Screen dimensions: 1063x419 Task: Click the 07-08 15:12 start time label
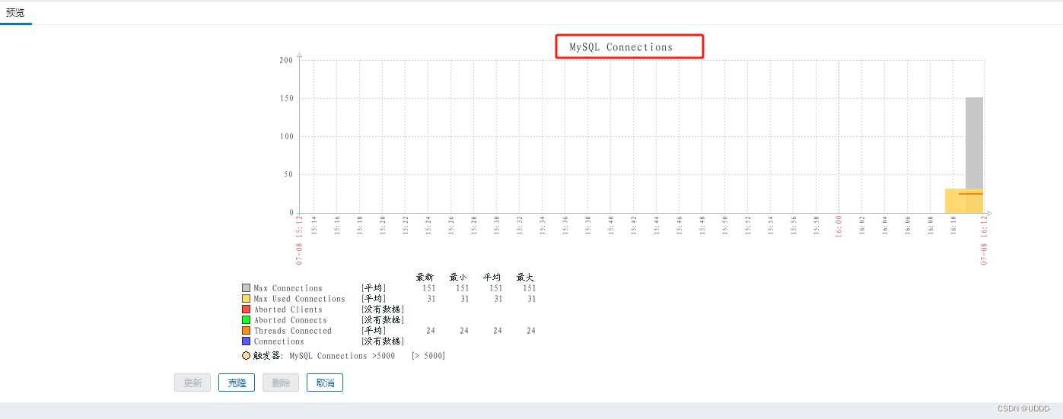(300, 240)
